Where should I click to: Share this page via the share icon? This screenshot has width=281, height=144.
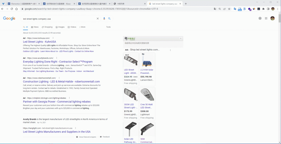[224, 9]
